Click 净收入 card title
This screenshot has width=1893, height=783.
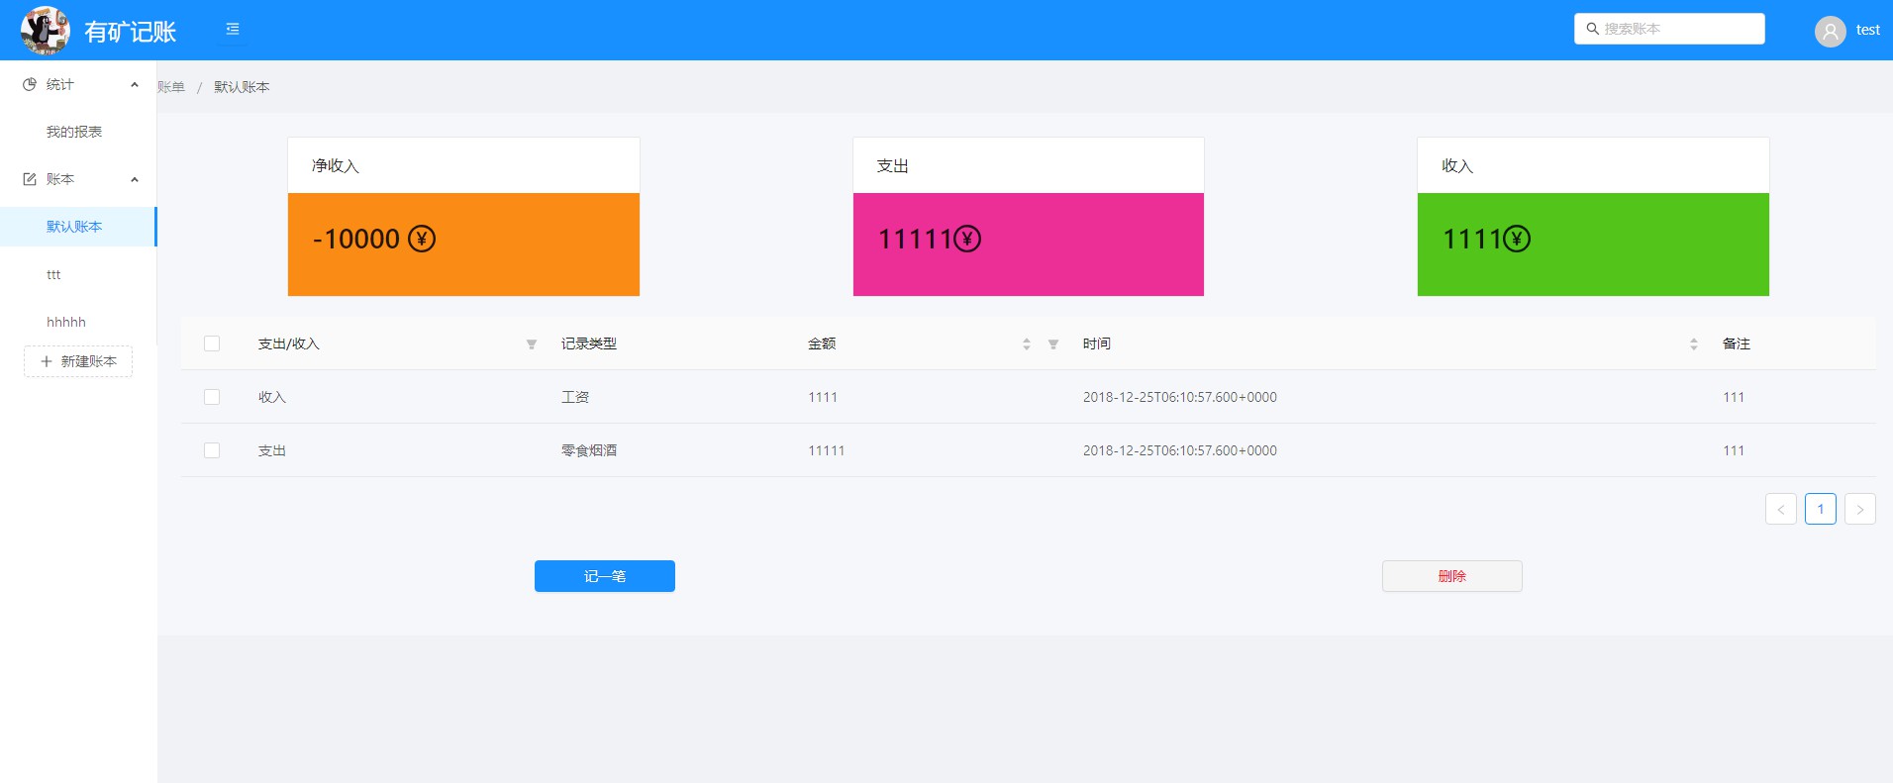point(336,165)
